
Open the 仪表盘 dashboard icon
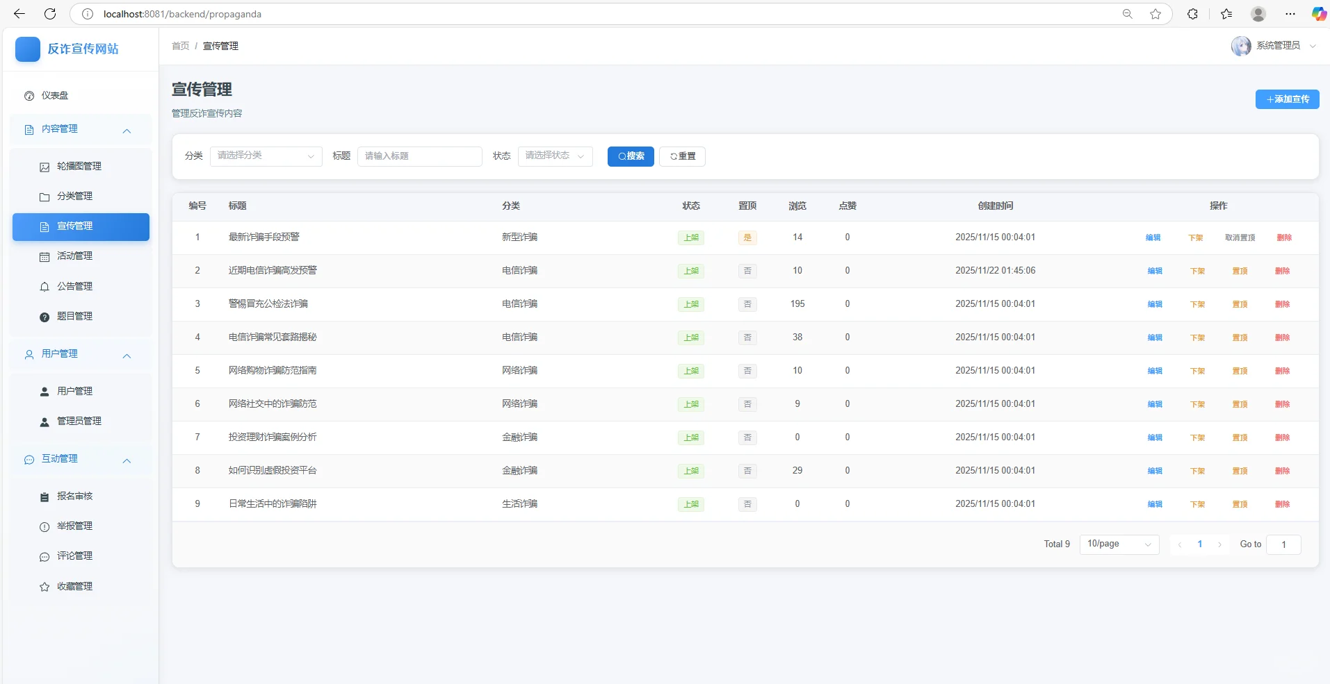click(29, 96)
